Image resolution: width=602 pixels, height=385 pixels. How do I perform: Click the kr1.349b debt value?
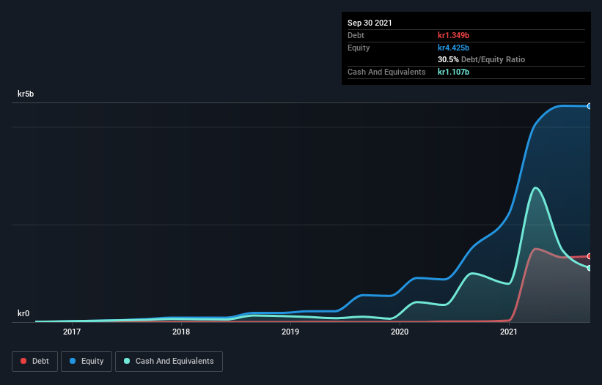point(453,35)
